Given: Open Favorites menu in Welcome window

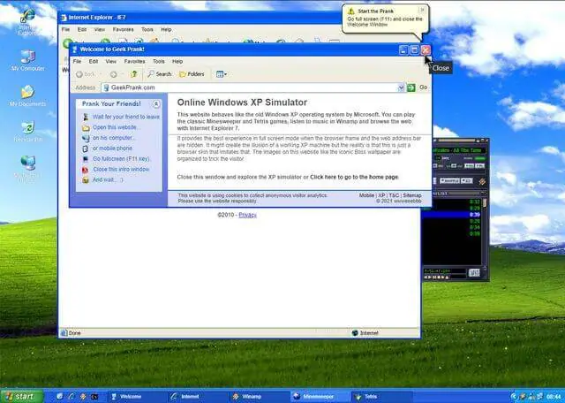Looking at the screenshot, I should pyautogui.click(x=134, y=61).
